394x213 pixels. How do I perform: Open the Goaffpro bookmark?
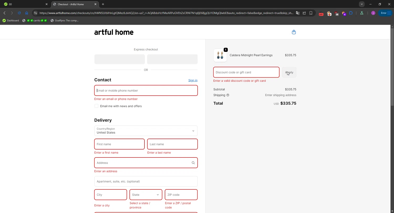pyautogui.click(x=65, y=20)
